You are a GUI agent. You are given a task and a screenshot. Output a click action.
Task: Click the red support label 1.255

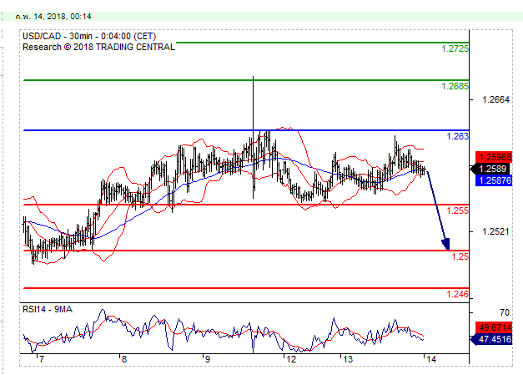coord(458,210)
